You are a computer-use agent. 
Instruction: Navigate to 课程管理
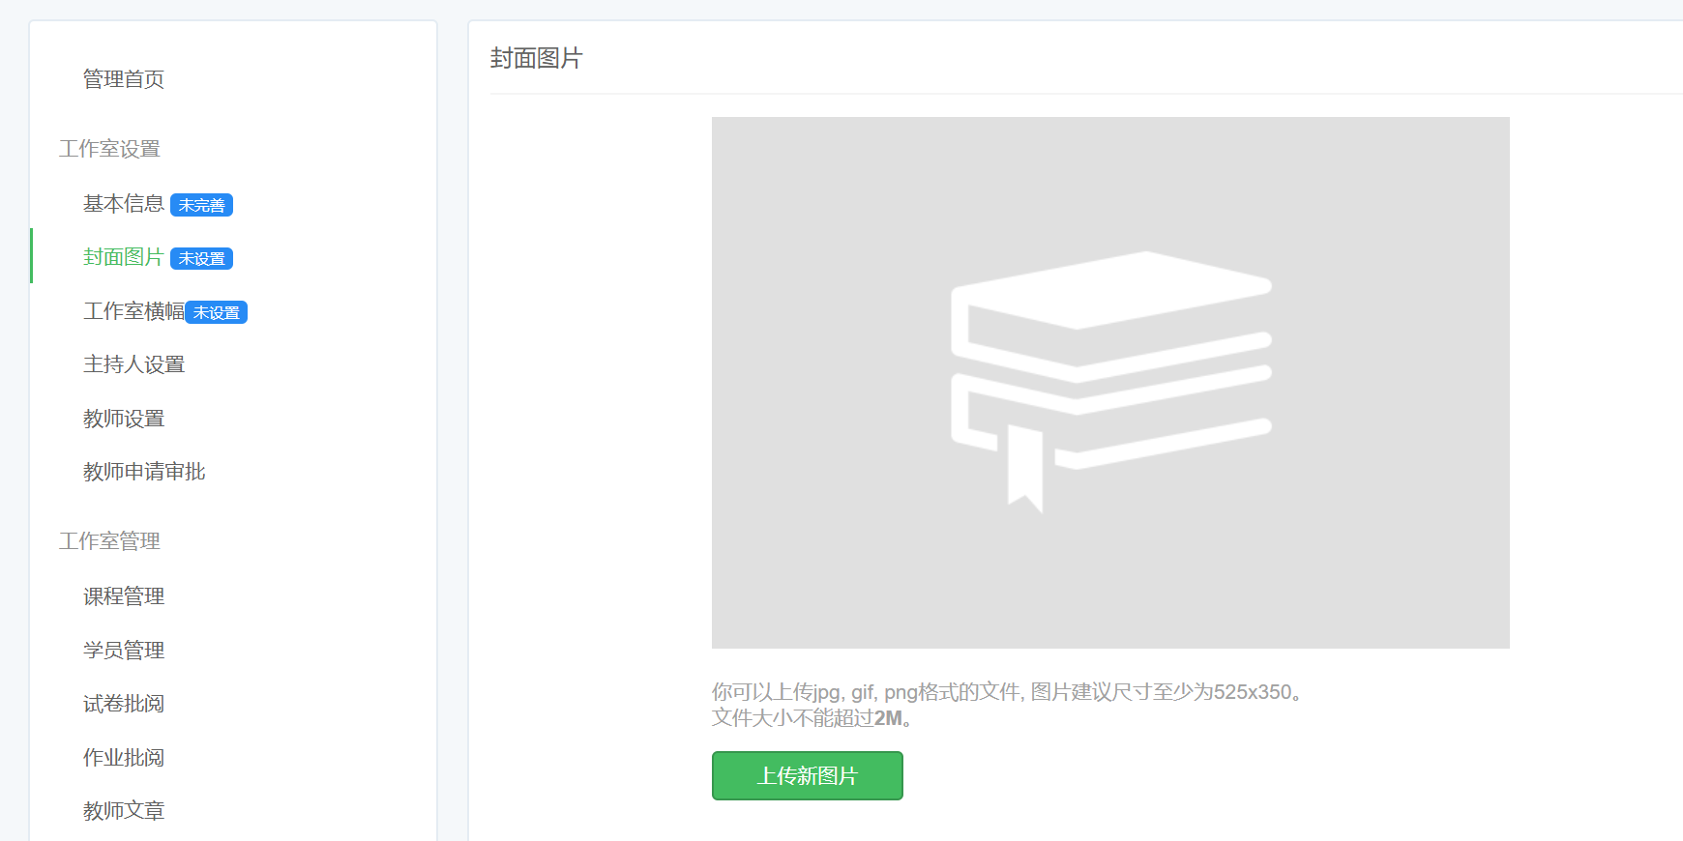(x=124, y=596)
